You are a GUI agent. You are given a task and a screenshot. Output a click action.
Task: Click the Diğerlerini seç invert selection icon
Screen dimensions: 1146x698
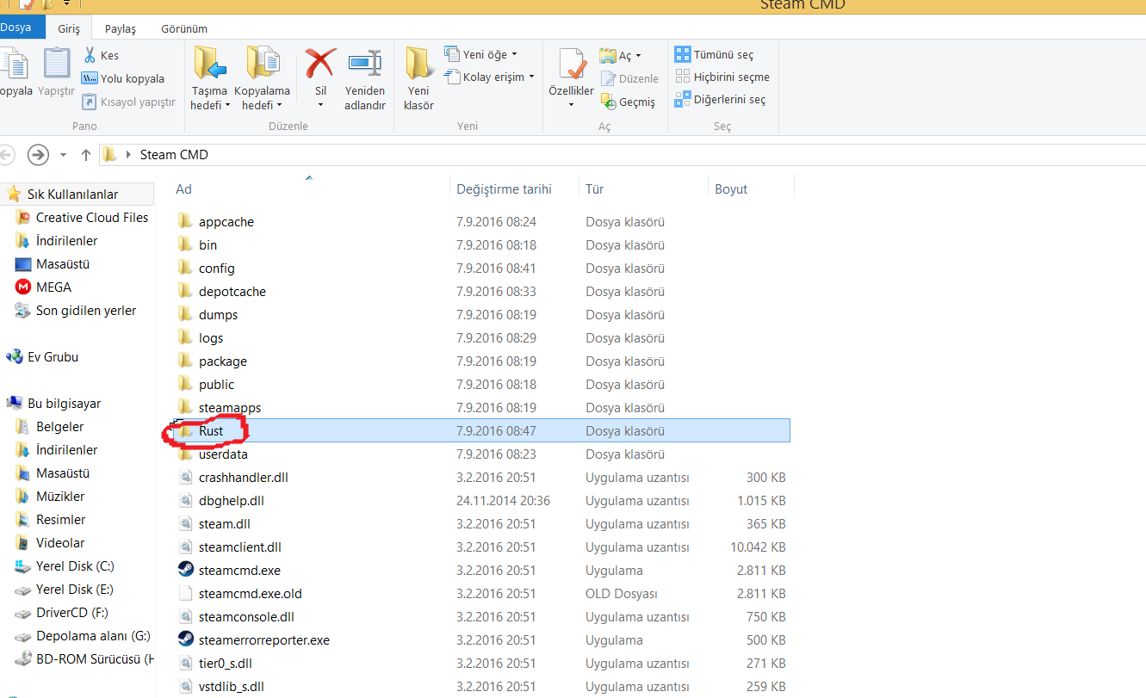click(x=683, y=99)
